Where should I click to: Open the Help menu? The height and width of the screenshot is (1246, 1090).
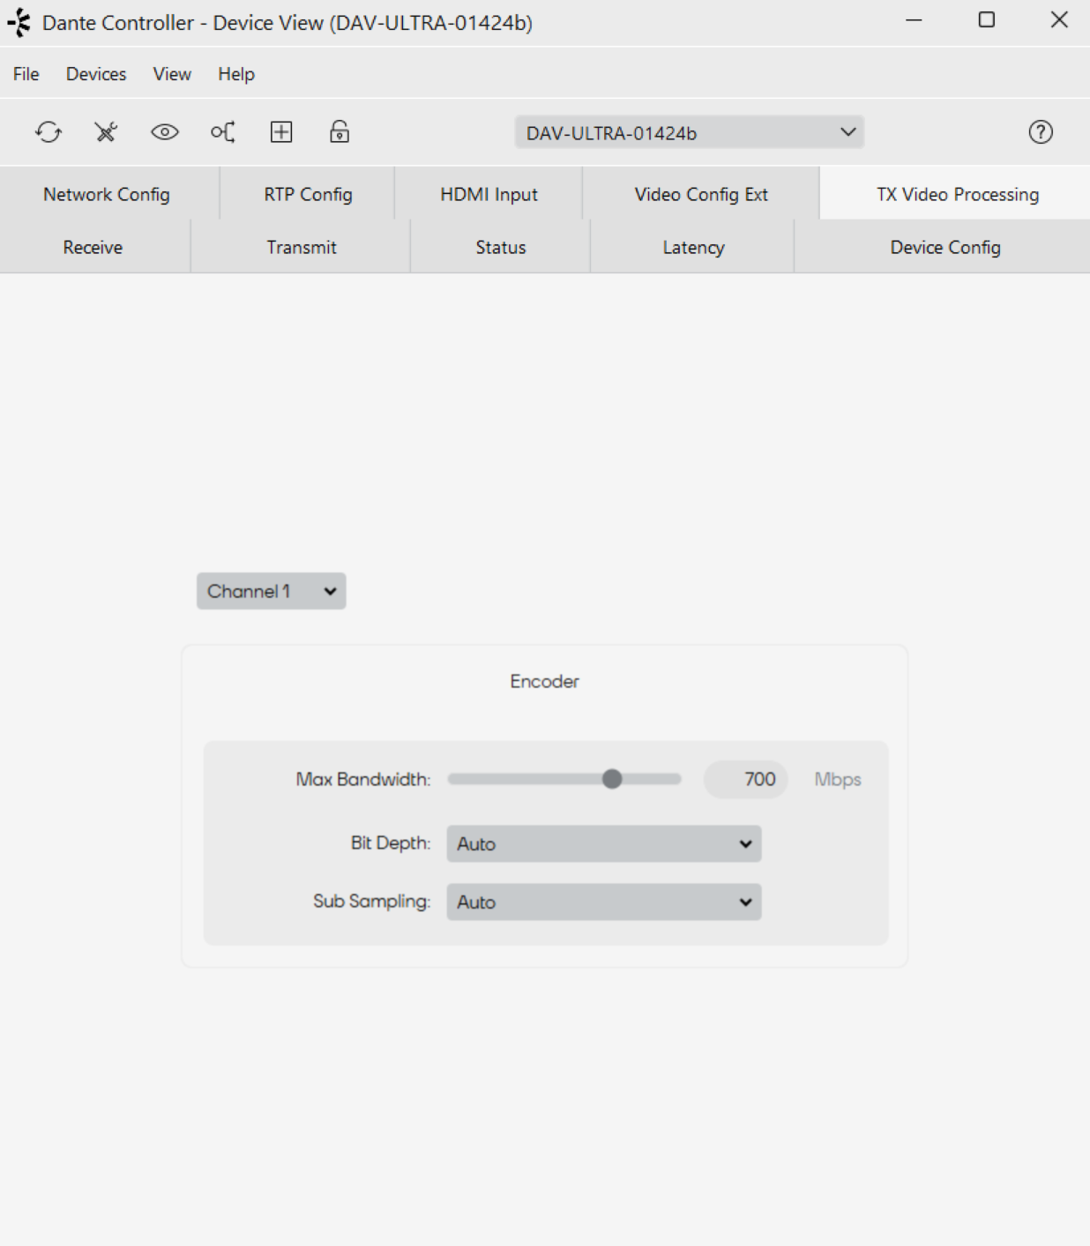[236, 74]
